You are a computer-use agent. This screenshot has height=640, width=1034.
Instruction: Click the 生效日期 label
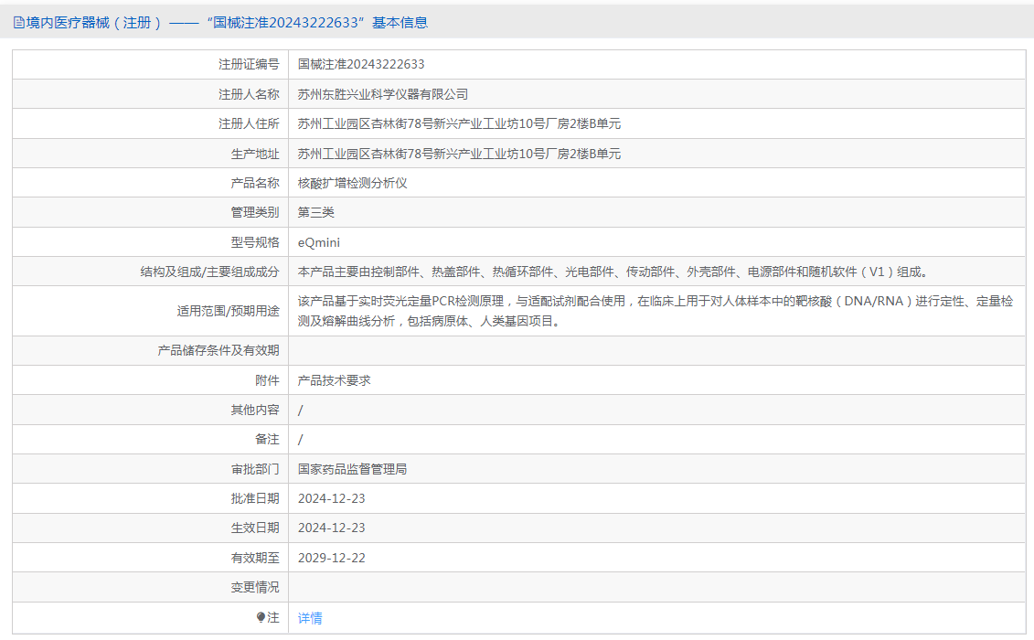coord(254,528)
